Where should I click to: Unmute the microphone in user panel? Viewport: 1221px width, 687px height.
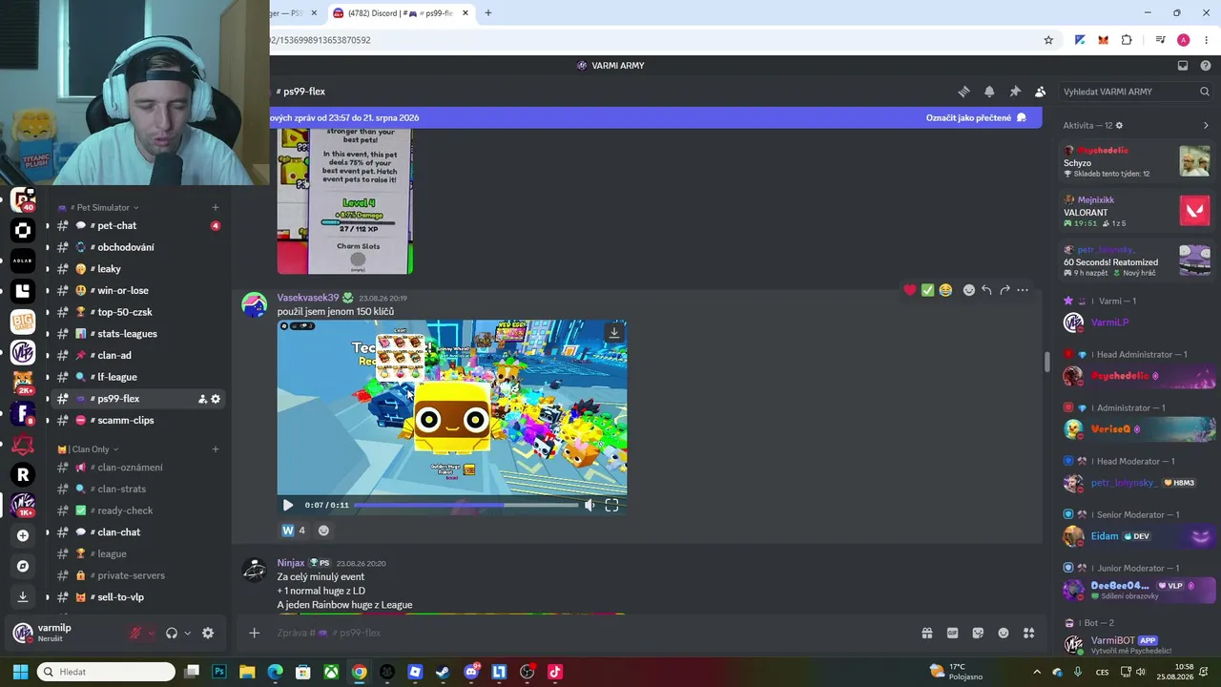[x=135, y=633]
